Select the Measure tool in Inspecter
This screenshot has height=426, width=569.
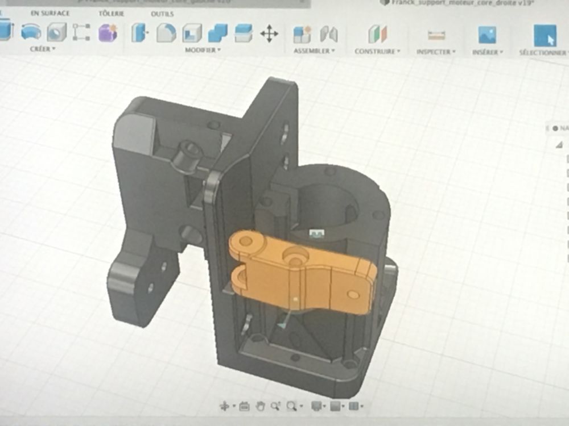pos(436,35)
